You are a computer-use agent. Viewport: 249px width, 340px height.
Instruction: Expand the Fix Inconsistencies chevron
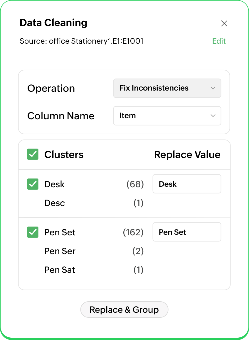click(213, 88)
